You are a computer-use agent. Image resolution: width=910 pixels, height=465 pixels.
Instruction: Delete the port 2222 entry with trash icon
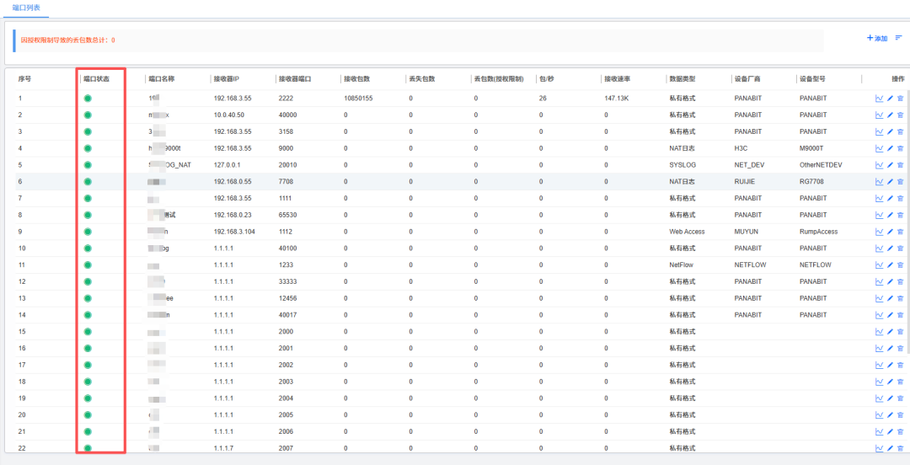tap(900, 99)
